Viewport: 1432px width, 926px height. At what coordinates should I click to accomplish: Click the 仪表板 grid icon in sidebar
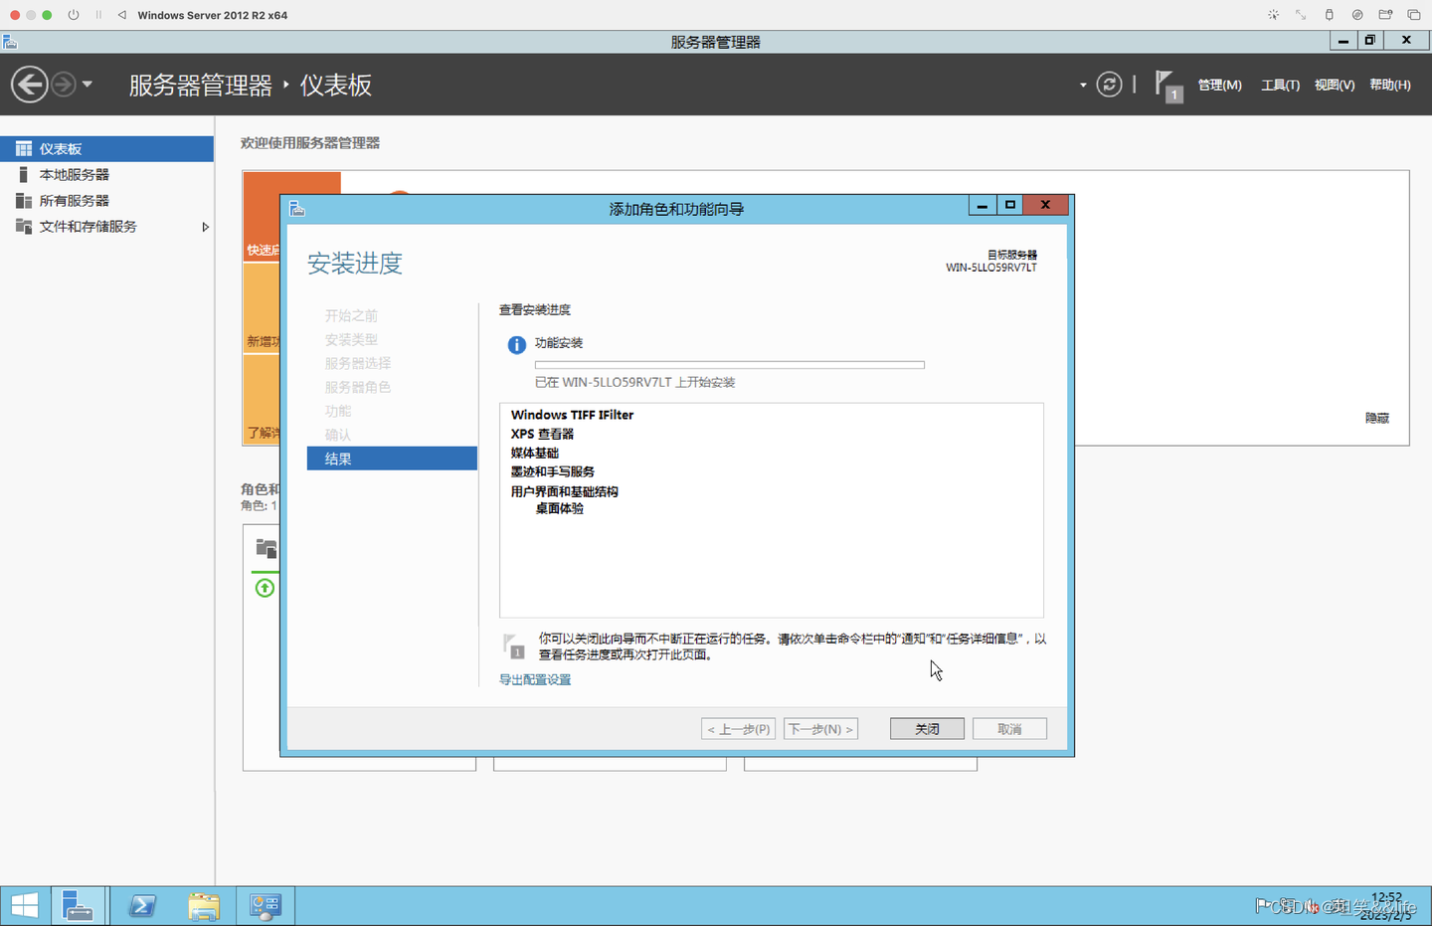click(x=24, y=149)
